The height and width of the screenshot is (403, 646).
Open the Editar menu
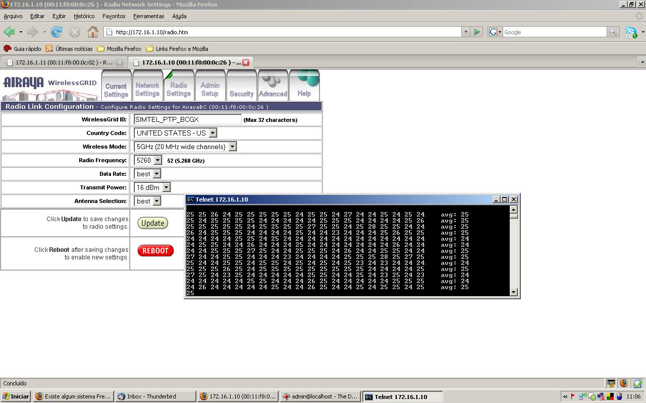[x=37, y=16]
